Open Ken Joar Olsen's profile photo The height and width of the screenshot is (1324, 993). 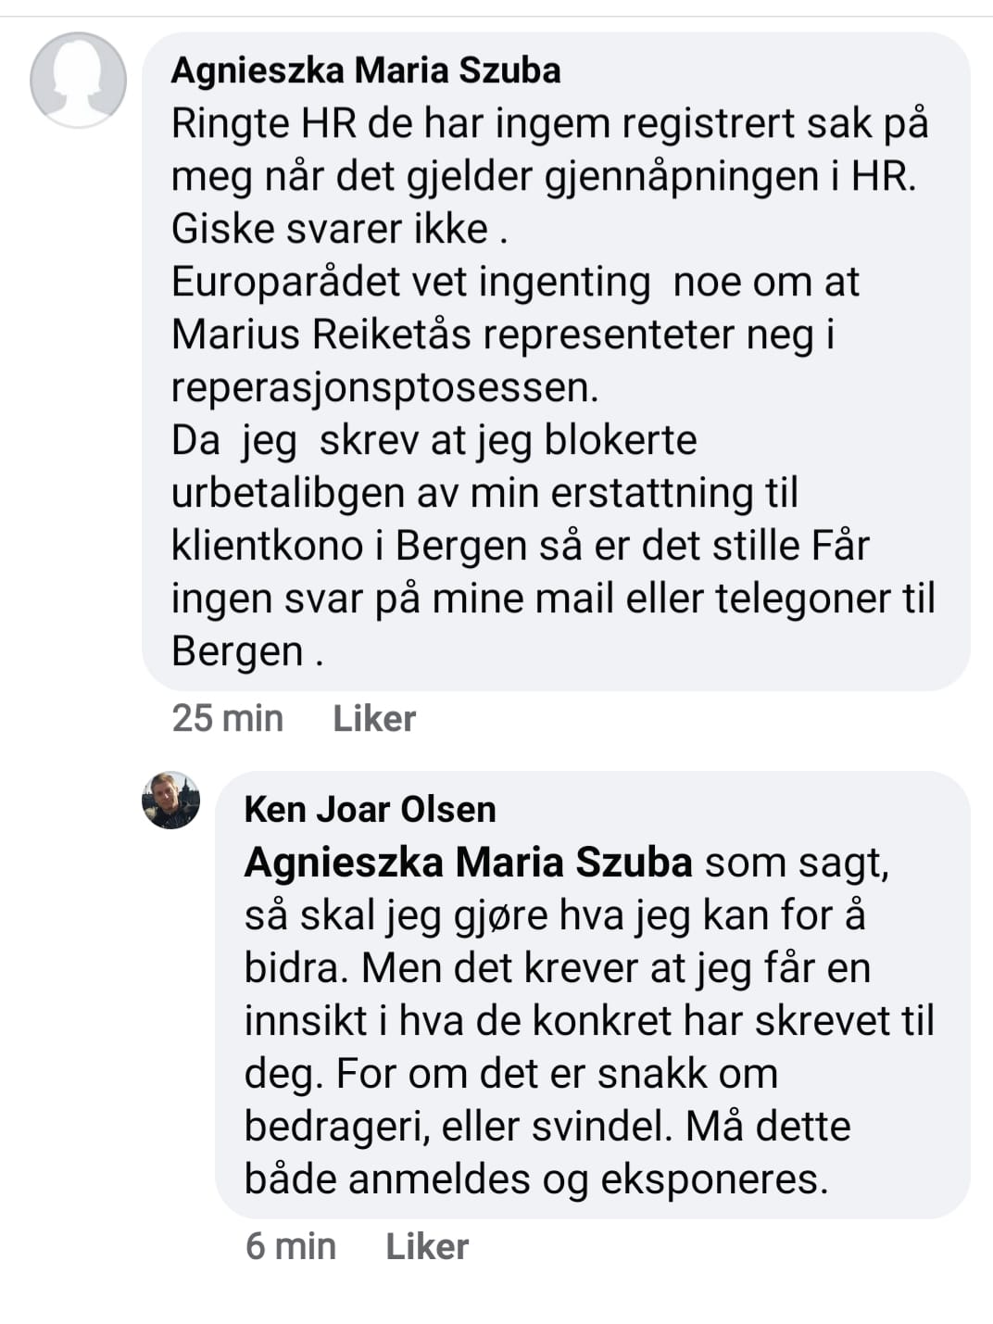pos(170,800)
